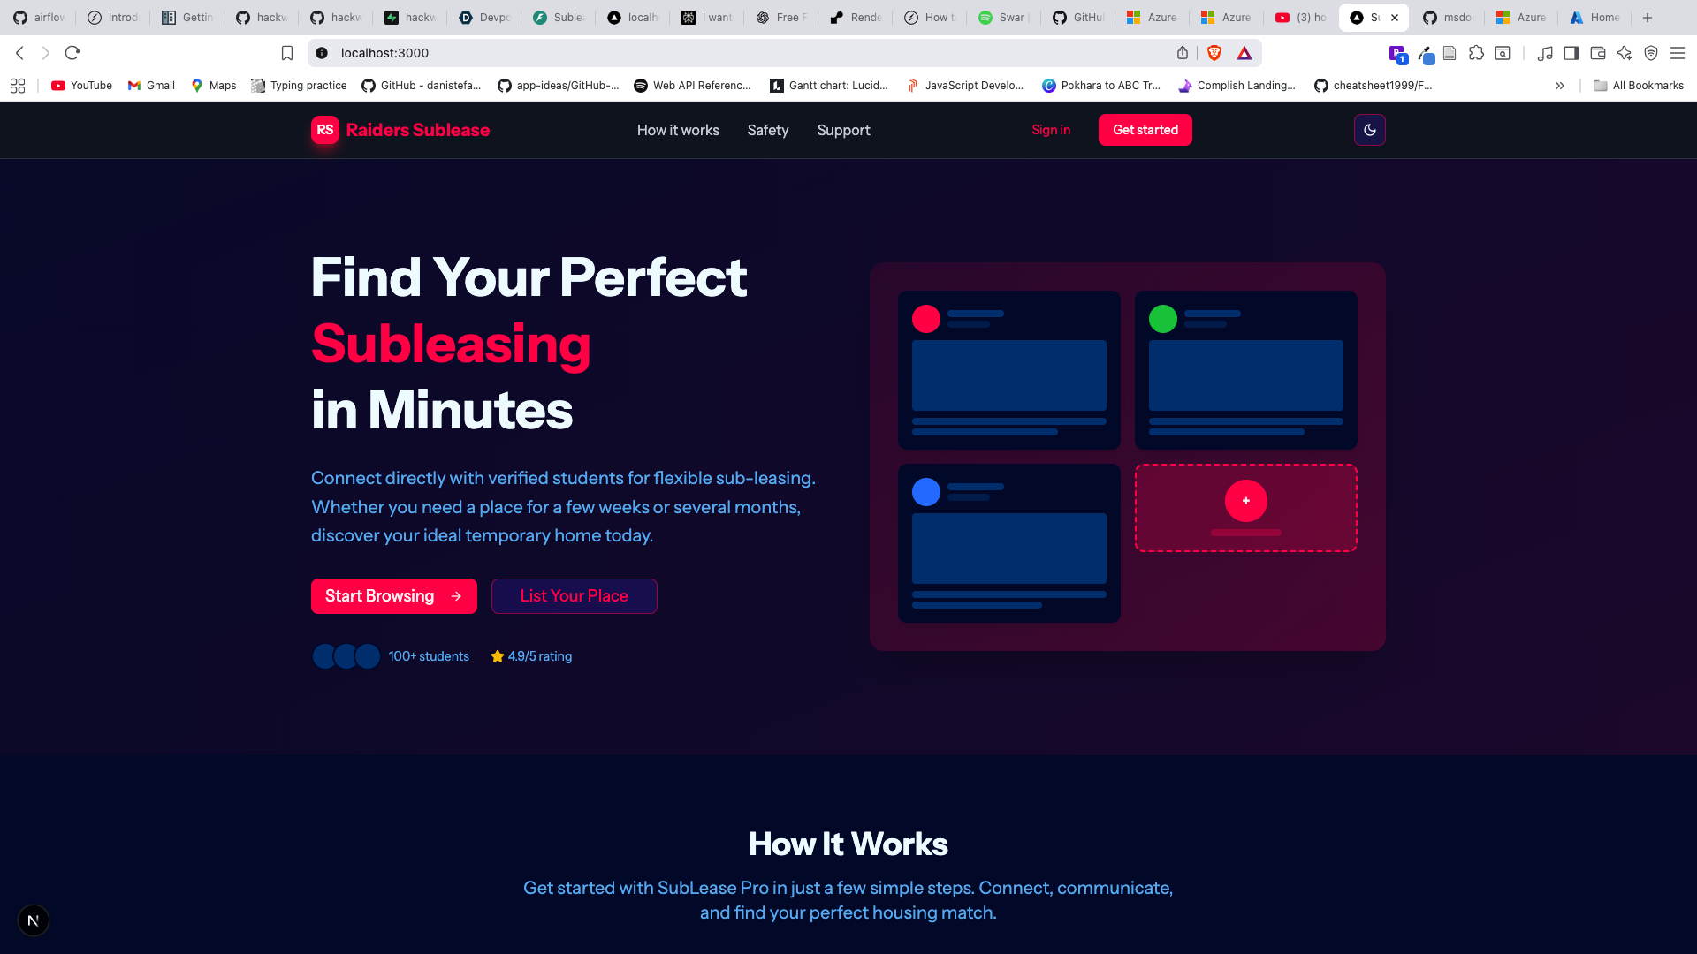Expand hidden bookmarks chevron
Viewport: 1697px width, 954px height.
[1560, 86]
